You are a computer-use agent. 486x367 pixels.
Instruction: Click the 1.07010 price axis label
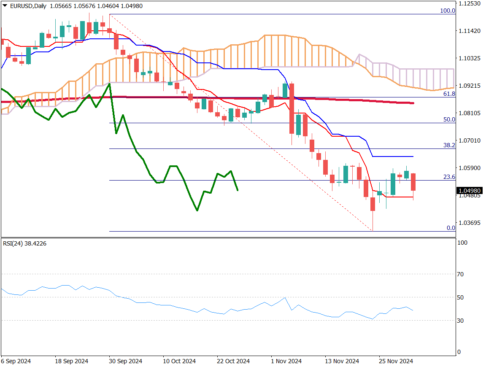pos(470,140)
